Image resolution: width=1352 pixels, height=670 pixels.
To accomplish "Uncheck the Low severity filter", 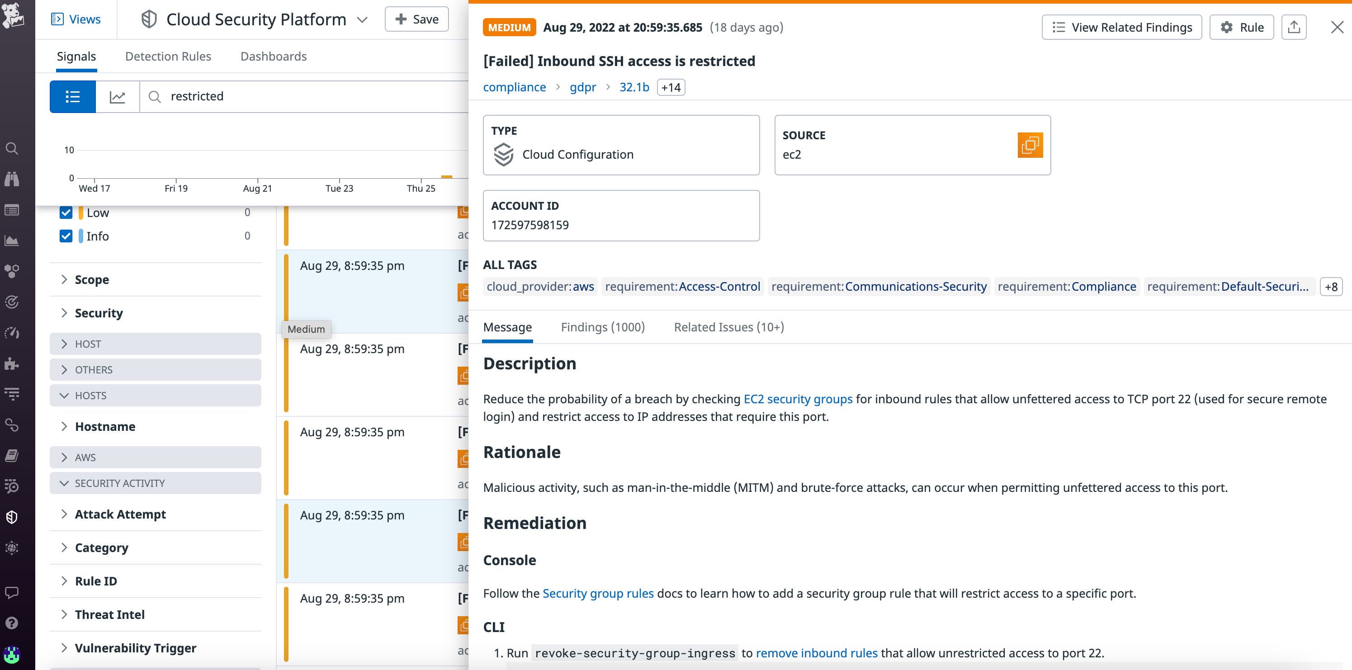I will (66, 212).
